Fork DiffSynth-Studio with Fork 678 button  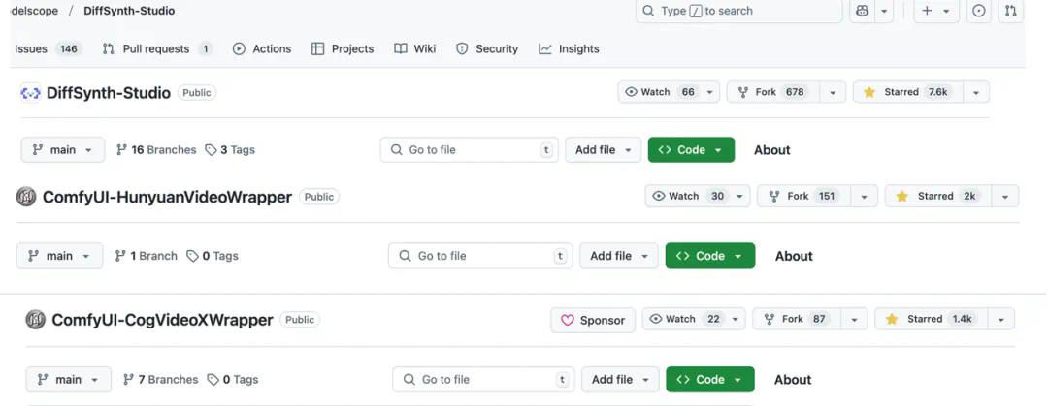tap(773, 92)
